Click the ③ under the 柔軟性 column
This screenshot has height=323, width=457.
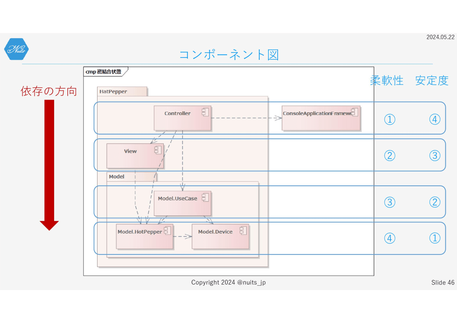point(389,202)
